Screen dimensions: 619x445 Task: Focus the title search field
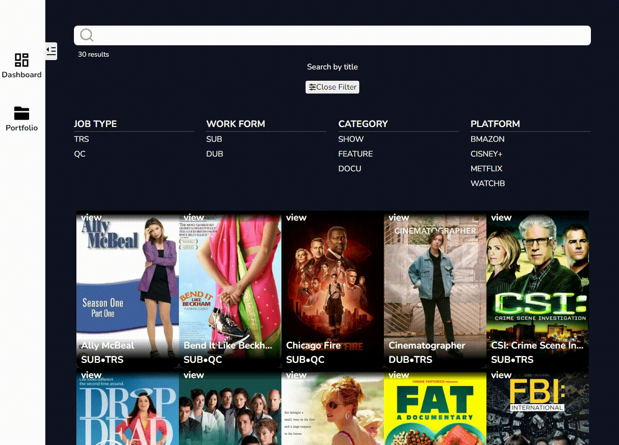[x=332, y=35]
